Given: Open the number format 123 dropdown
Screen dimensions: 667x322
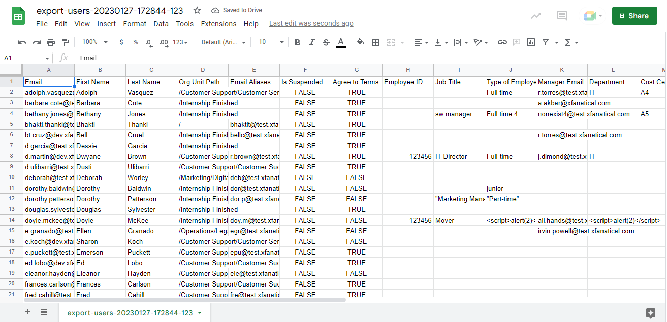Looking at the screenshot, I should [180, 42].
